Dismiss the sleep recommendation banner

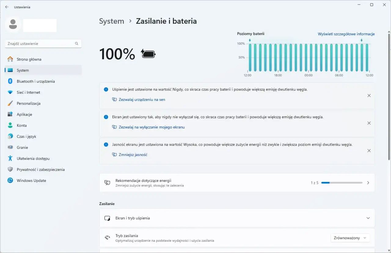(x=369, y=96)
